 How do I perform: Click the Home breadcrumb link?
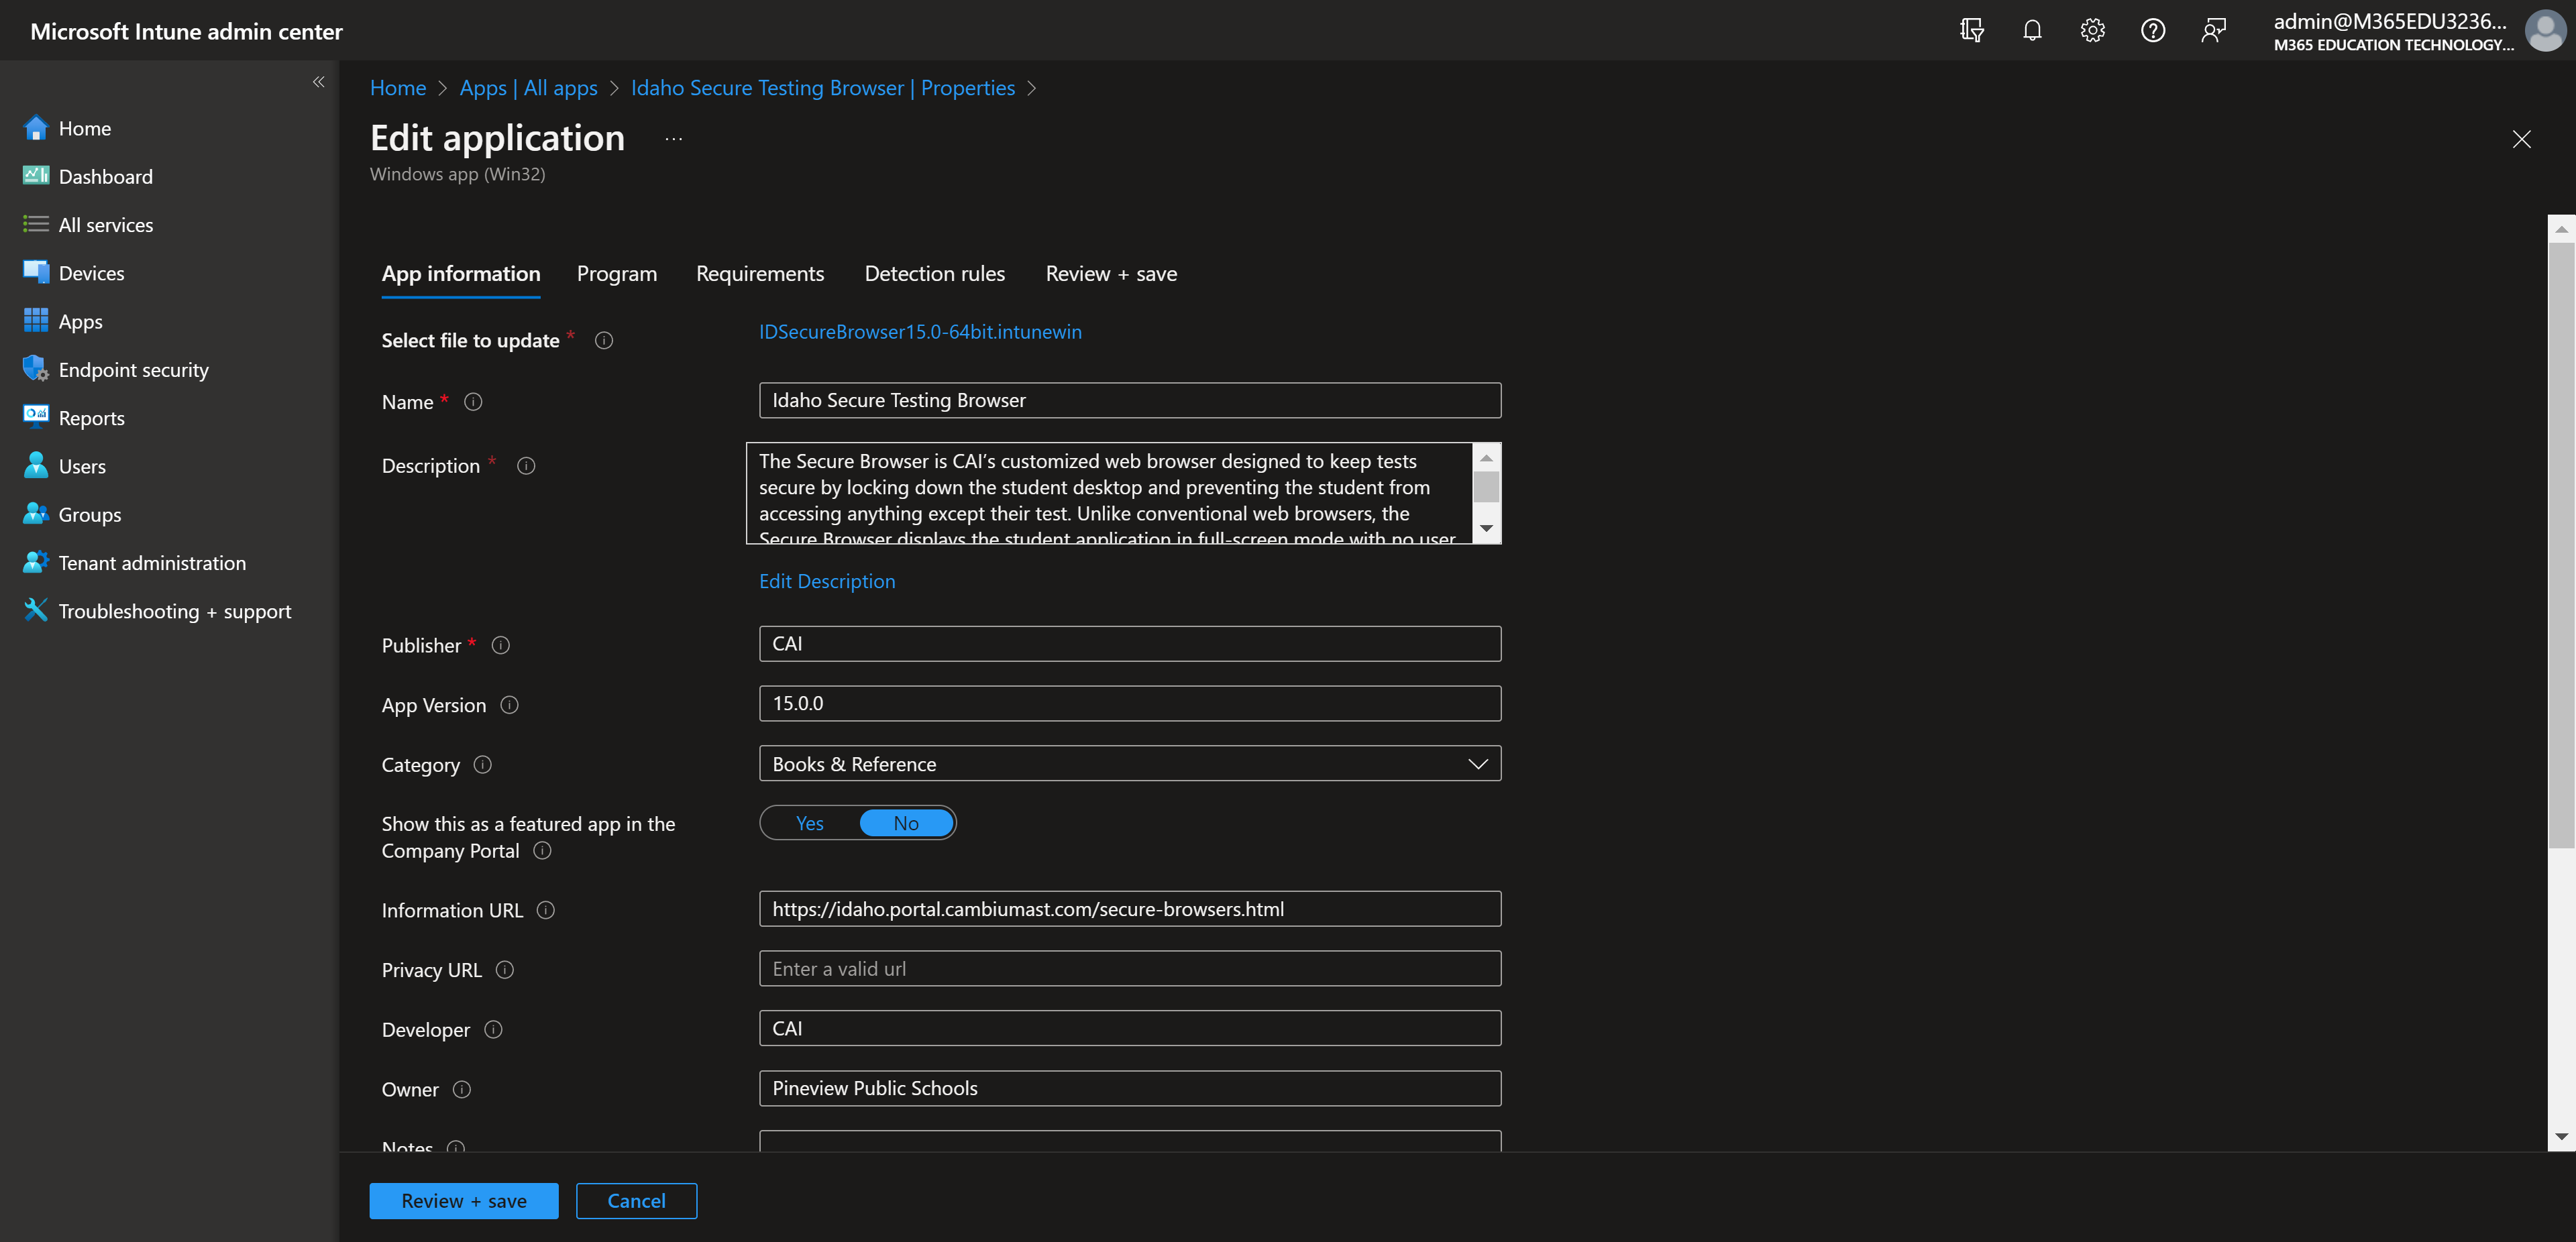point(397,88)
